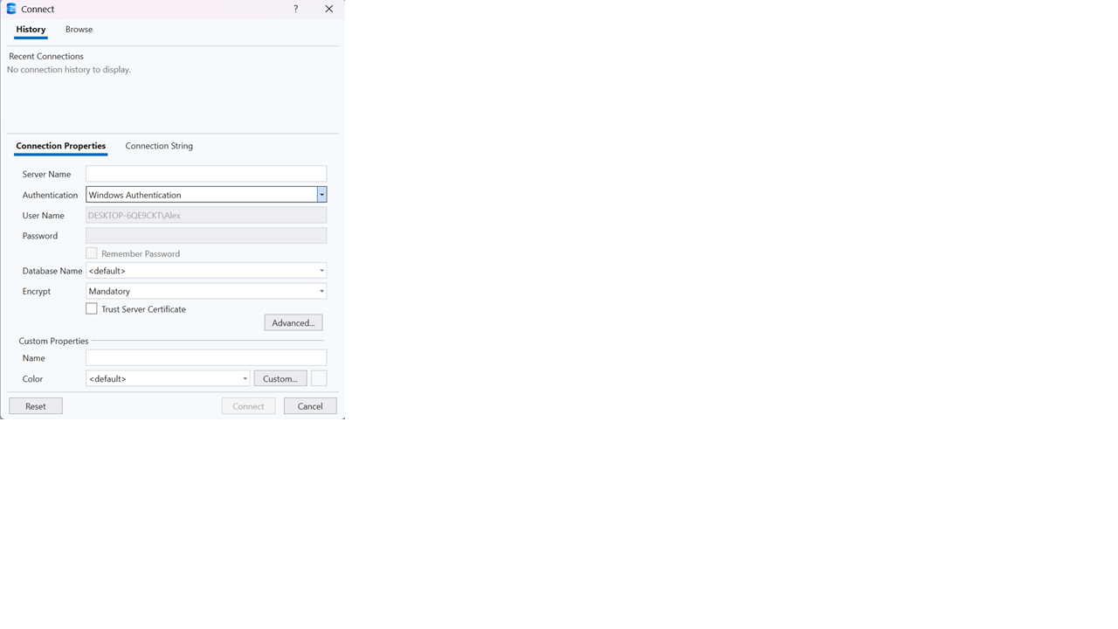
Task: Enable Trust Server Certificate checkbox
Action: 92,309
